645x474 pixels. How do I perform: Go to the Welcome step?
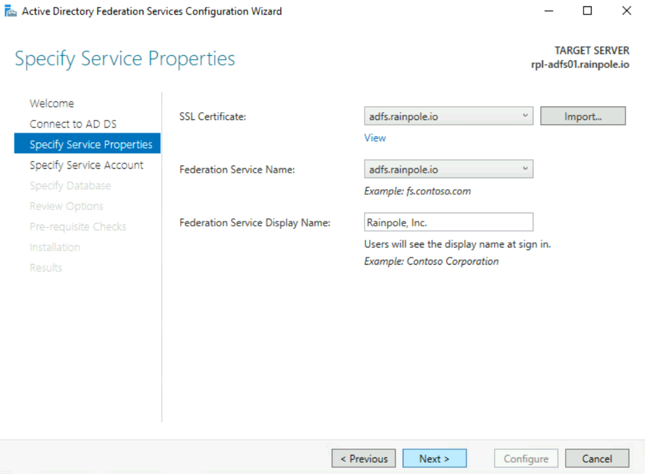[x=52, y=103]
